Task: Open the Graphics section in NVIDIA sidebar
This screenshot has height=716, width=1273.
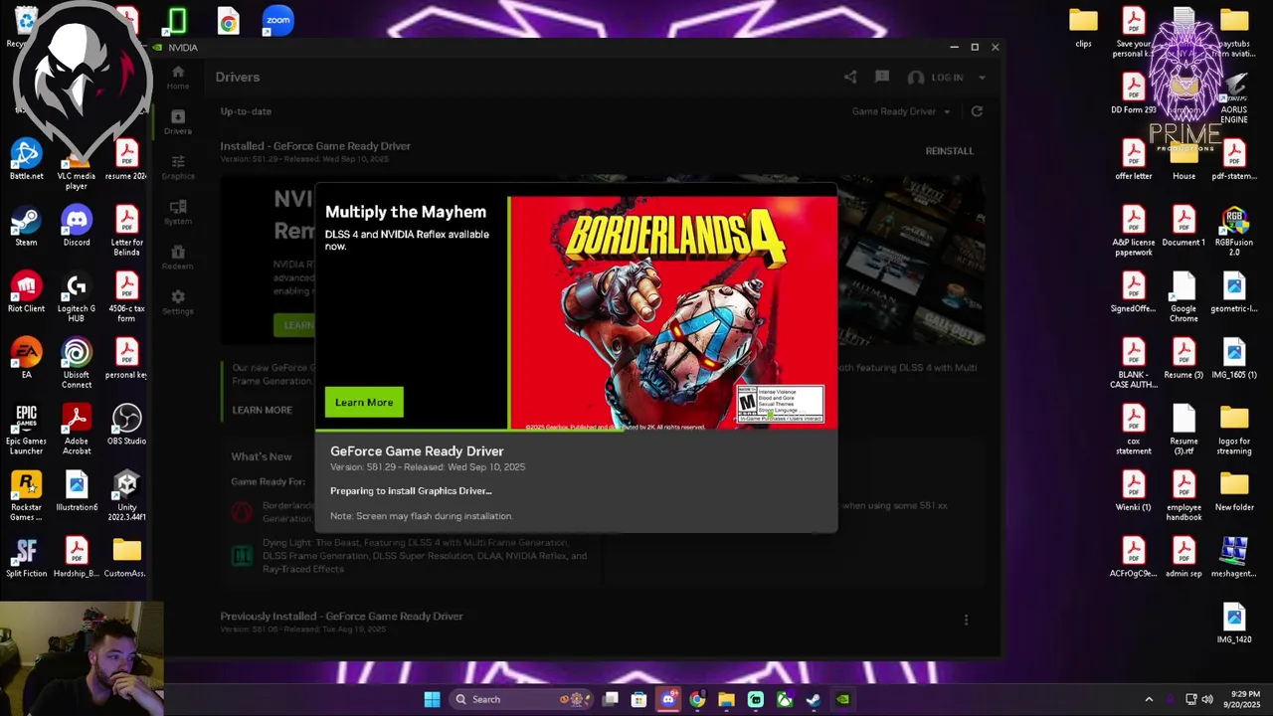Action: (177, 166)
